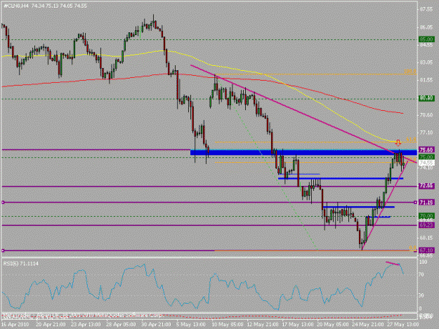
Task: Click the RSI scale value 100
Action: tap(423, 262)
